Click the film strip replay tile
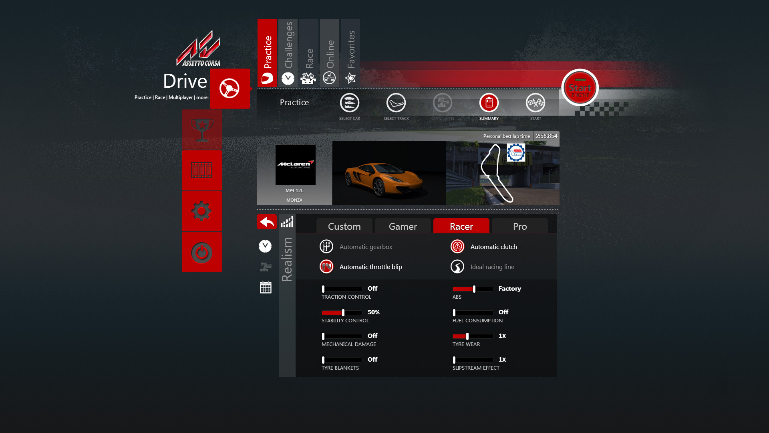Image resolution: width=769 pixels, height=433 pixels. click(201, 170)
